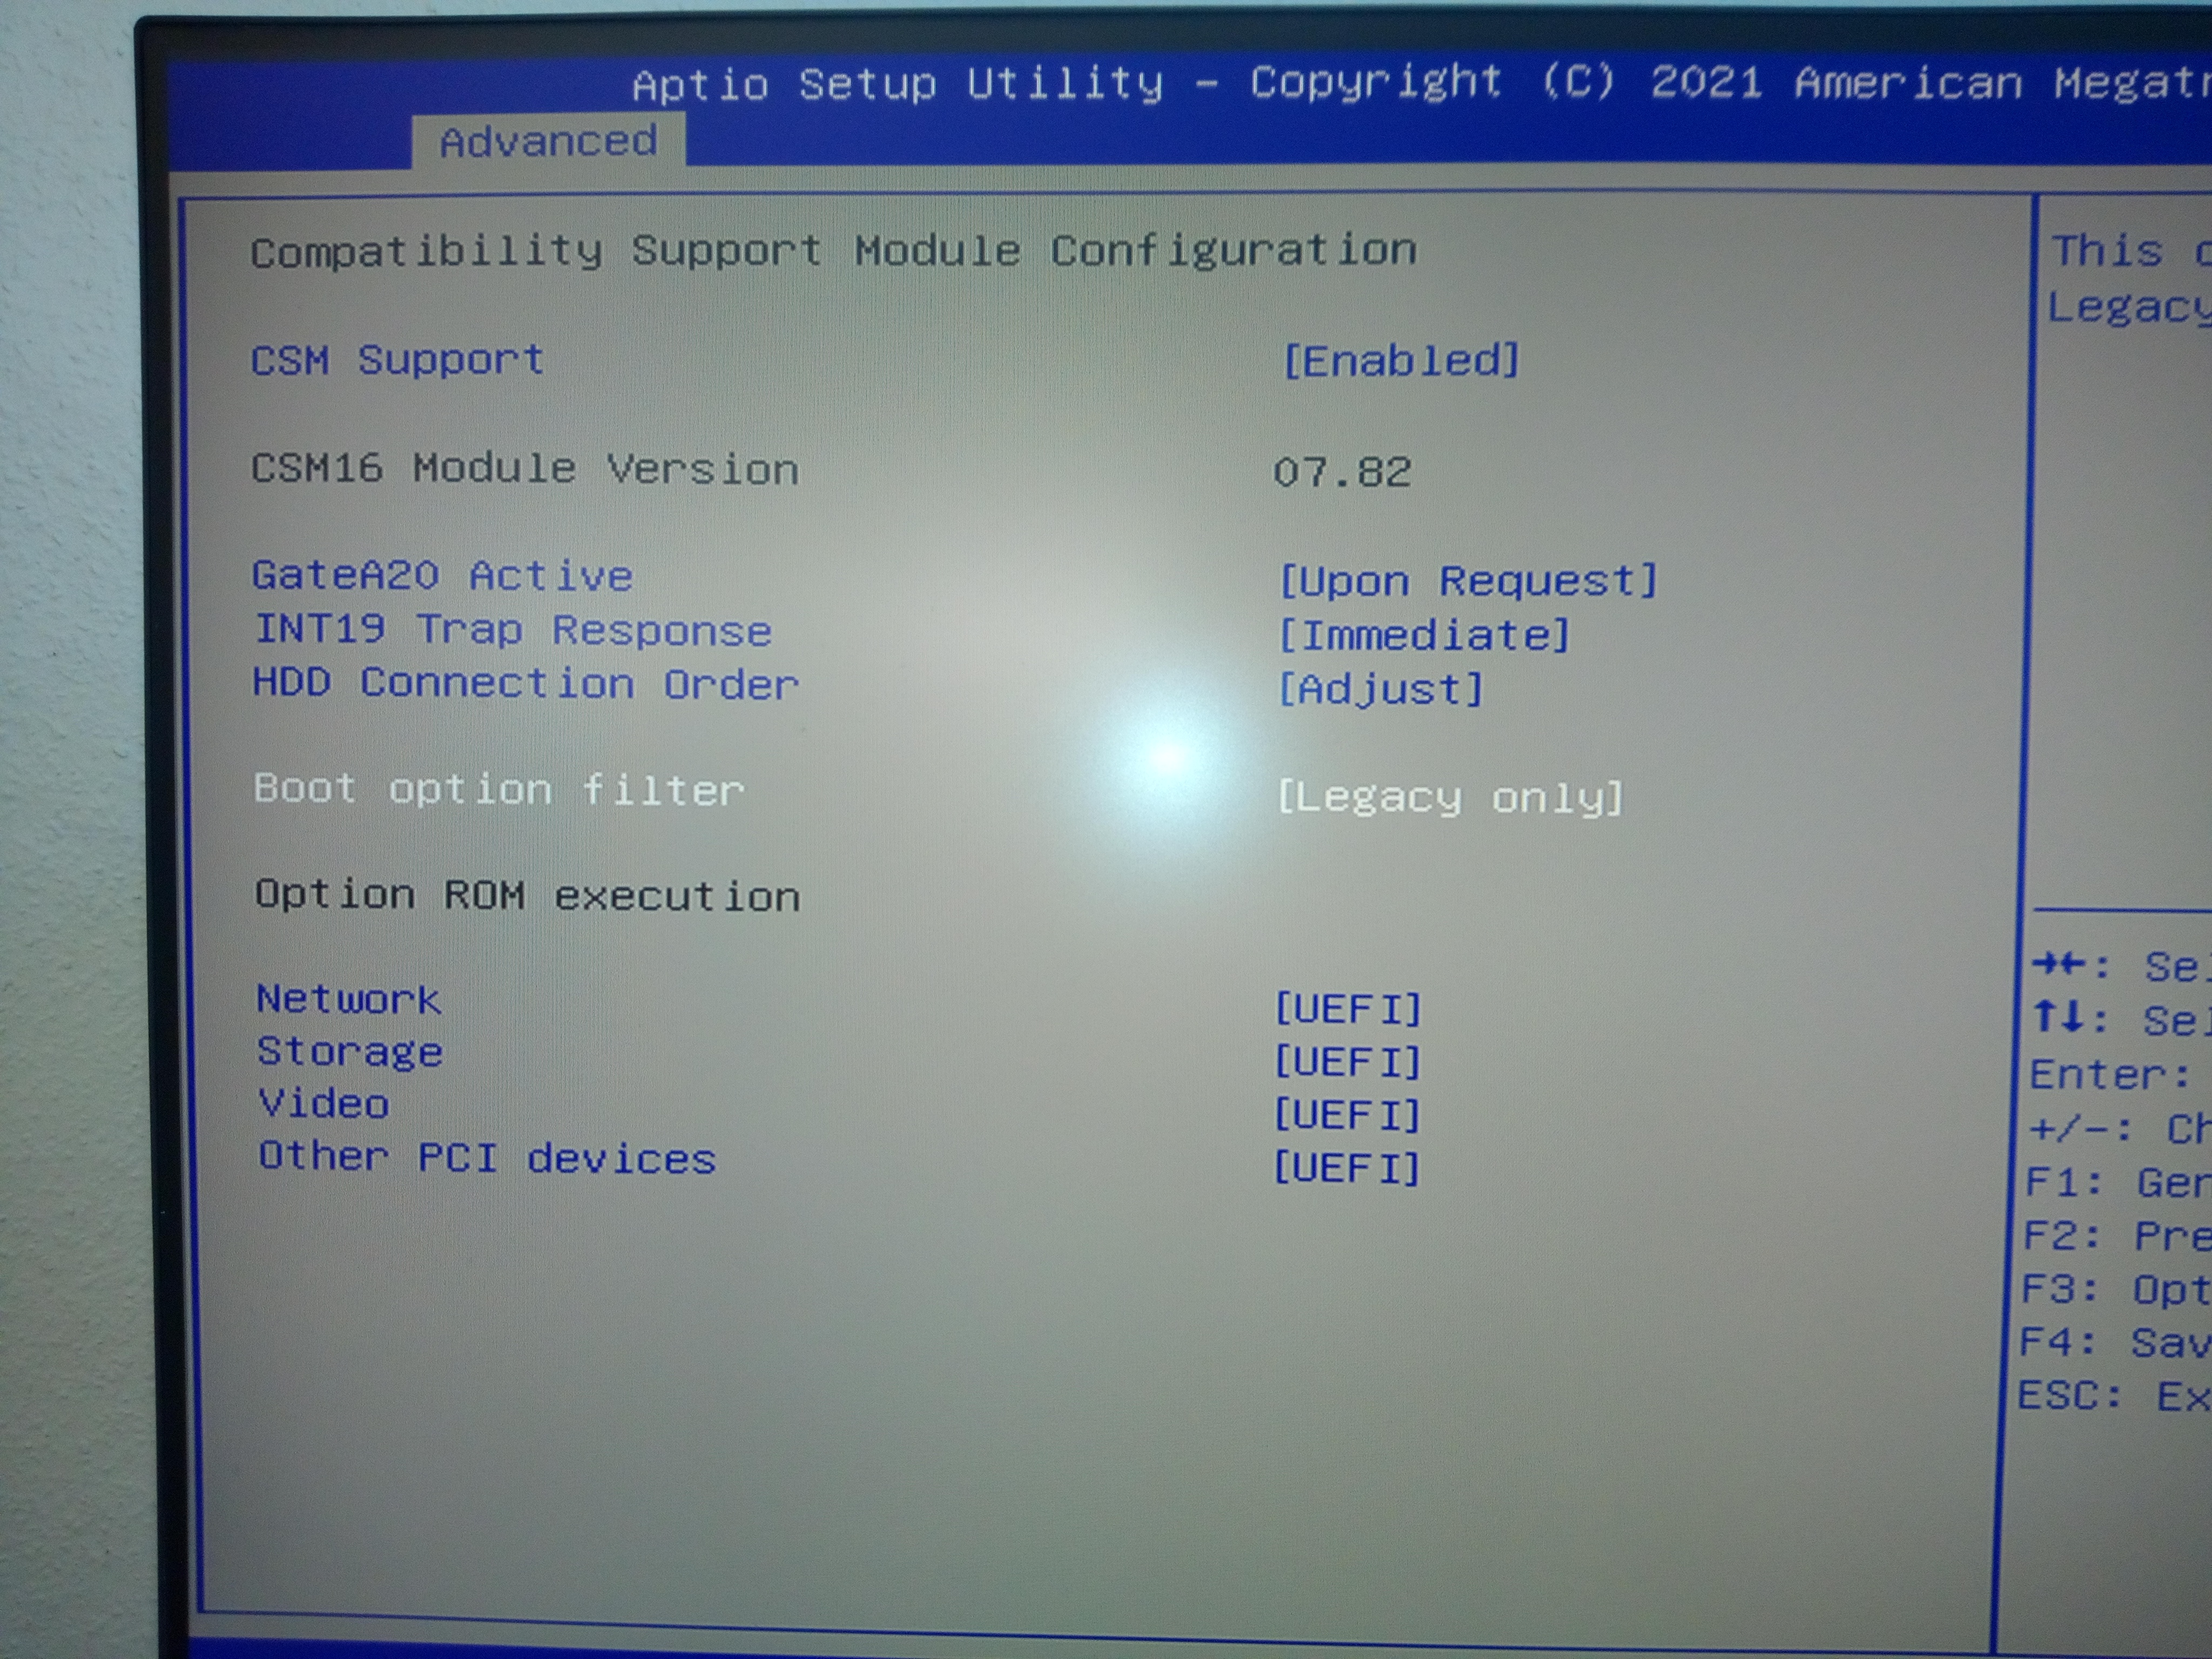
Task: Highlight the Boot option filter row
Action: coord(499,790)
